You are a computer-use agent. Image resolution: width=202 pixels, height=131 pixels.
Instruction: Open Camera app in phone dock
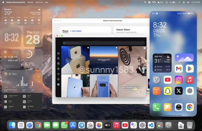click(179, 107)
